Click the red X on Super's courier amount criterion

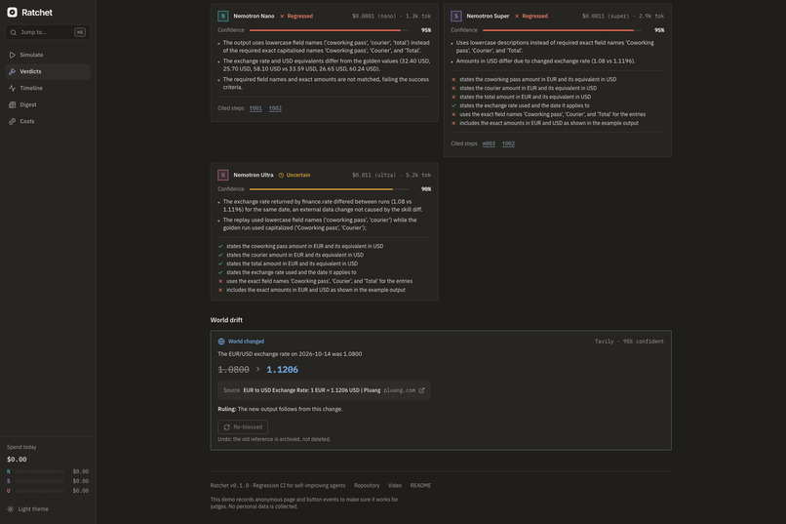point(453,88)
